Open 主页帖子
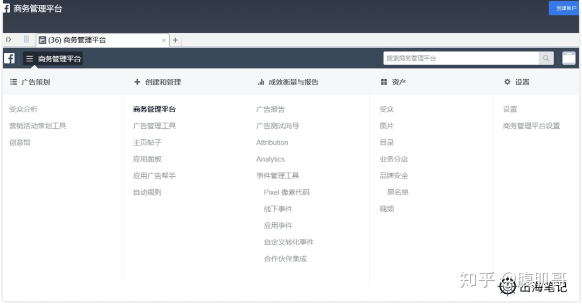 tap(147, 142)
